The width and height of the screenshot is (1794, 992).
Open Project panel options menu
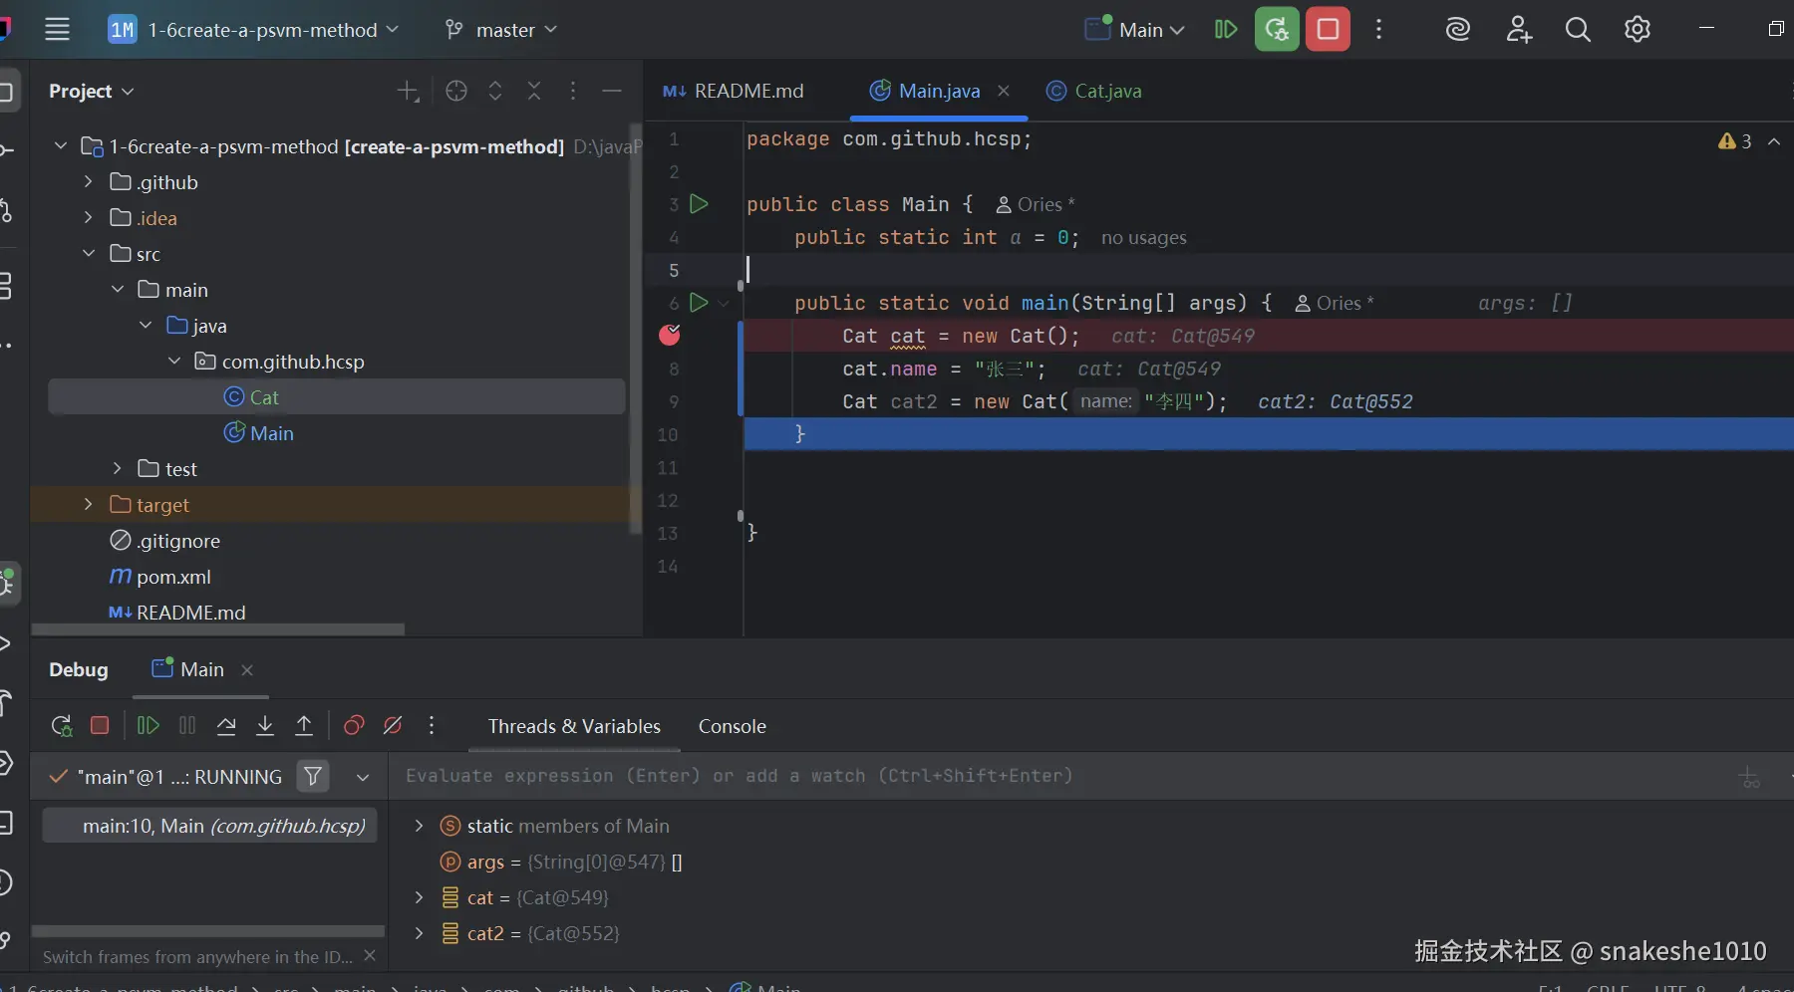pyautogui.click(x=573, y=92)
